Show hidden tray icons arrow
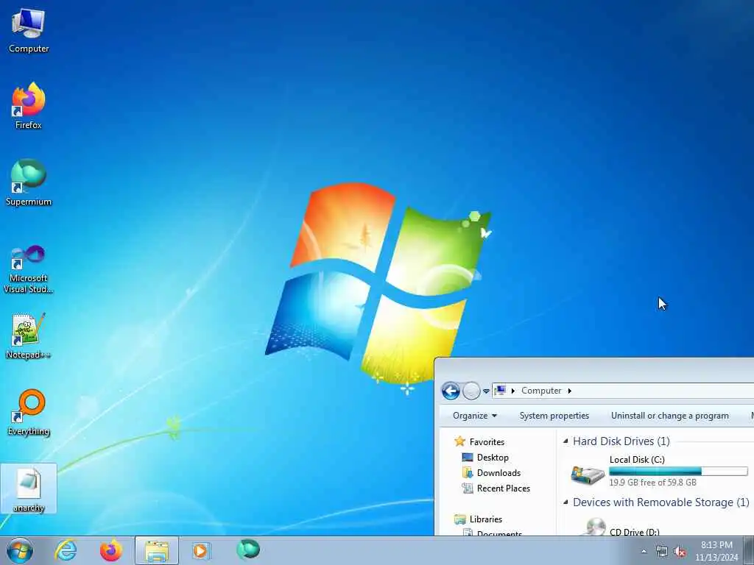The height and width of the screenshot is (565, 754). pos(644,552)
